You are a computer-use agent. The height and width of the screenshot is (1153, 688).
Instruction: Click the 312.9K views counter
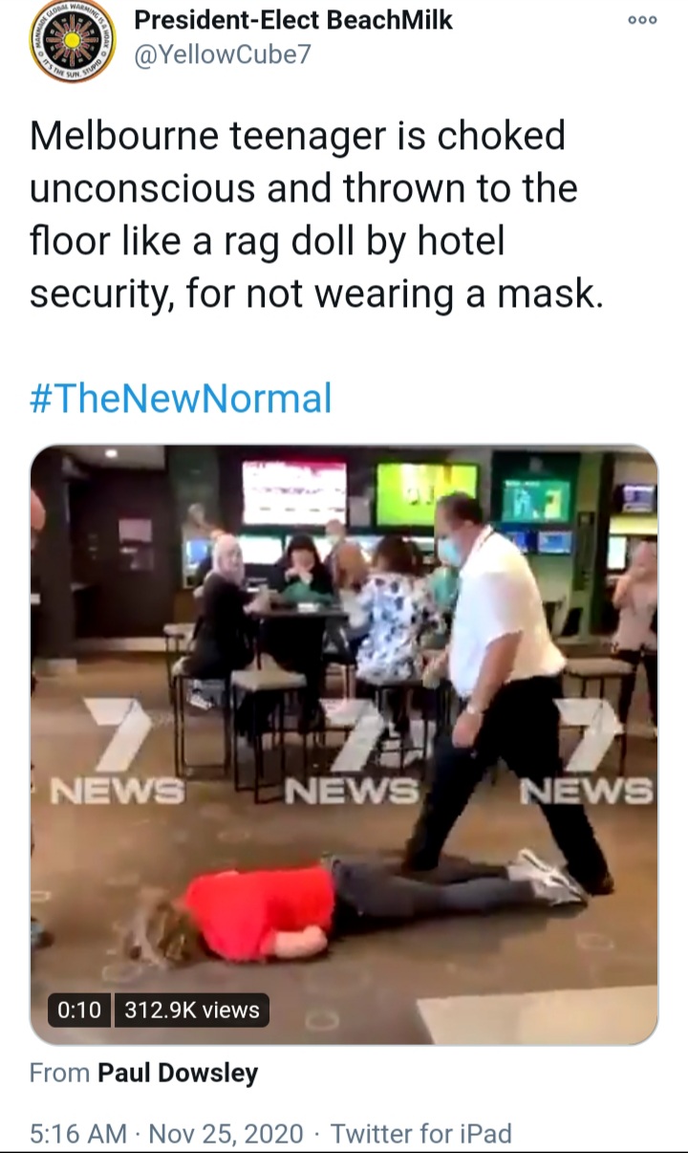pyautogui.click(x=192, y=1010)
